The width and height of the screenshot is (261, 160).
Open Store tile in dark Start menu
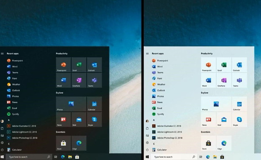64,143
